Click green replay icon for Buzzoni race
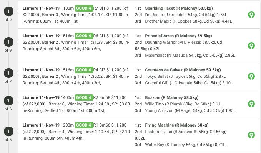Image resolution: width=261 pixels, height=153 pixels. click(251, 104)
